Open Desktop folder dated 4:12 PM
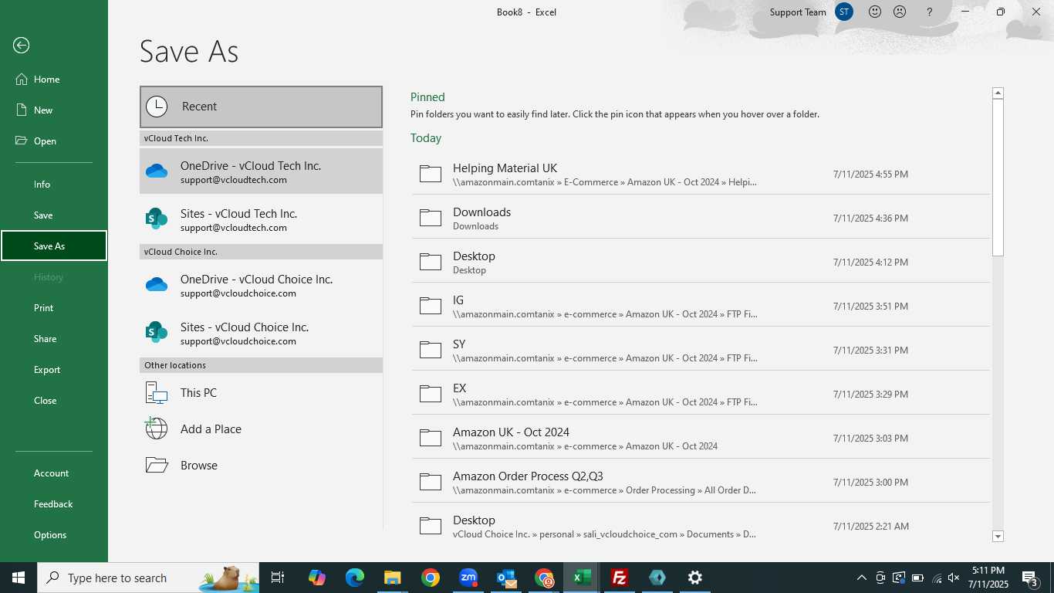 pyautogui.click(x=701, y=262)
